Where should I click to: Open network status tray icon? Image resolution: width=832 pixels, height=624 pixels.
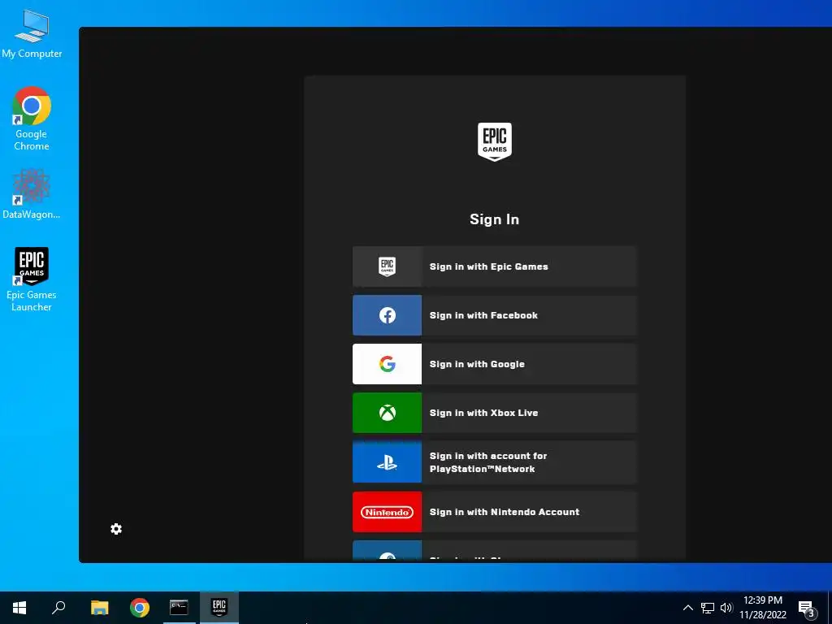(708, 608)
